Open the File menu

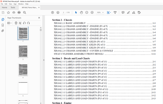(x=2, y=4)
